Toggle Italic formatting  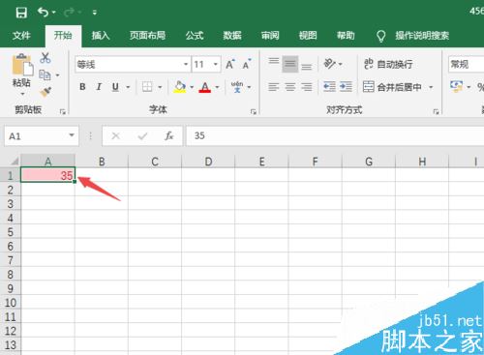click(99, 87)
